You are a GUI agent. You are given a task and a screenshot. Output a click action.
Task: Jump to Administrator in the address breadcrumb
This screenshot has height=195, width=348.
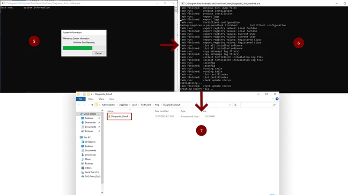[x=108, y=105]
